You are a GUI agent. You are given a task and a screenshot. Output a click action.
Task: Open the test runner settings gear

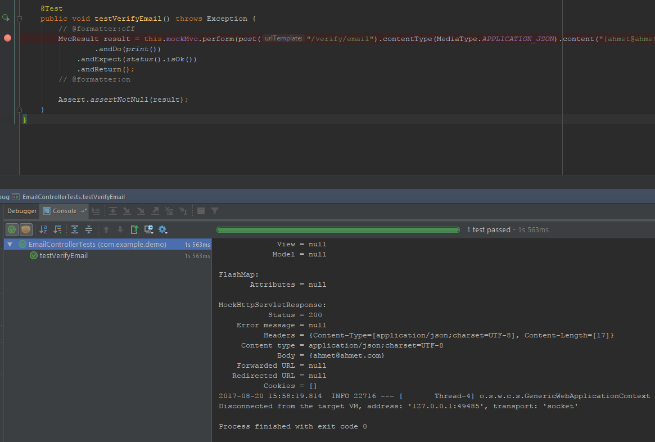point(162,229)
